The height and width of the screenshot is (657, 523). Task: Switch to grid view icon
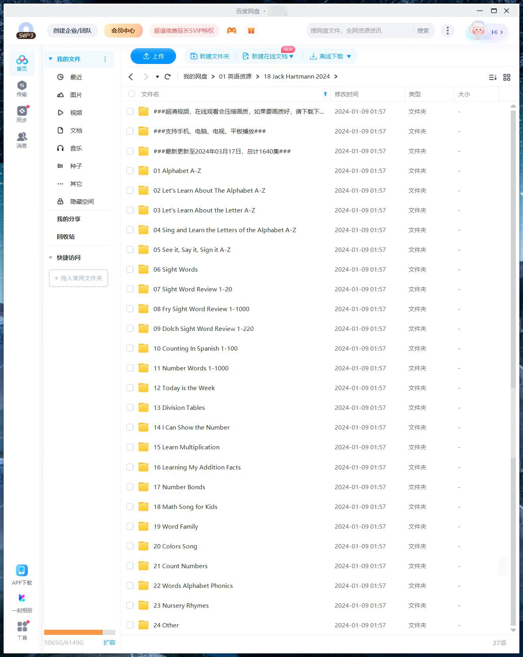(x=507, y=77)
